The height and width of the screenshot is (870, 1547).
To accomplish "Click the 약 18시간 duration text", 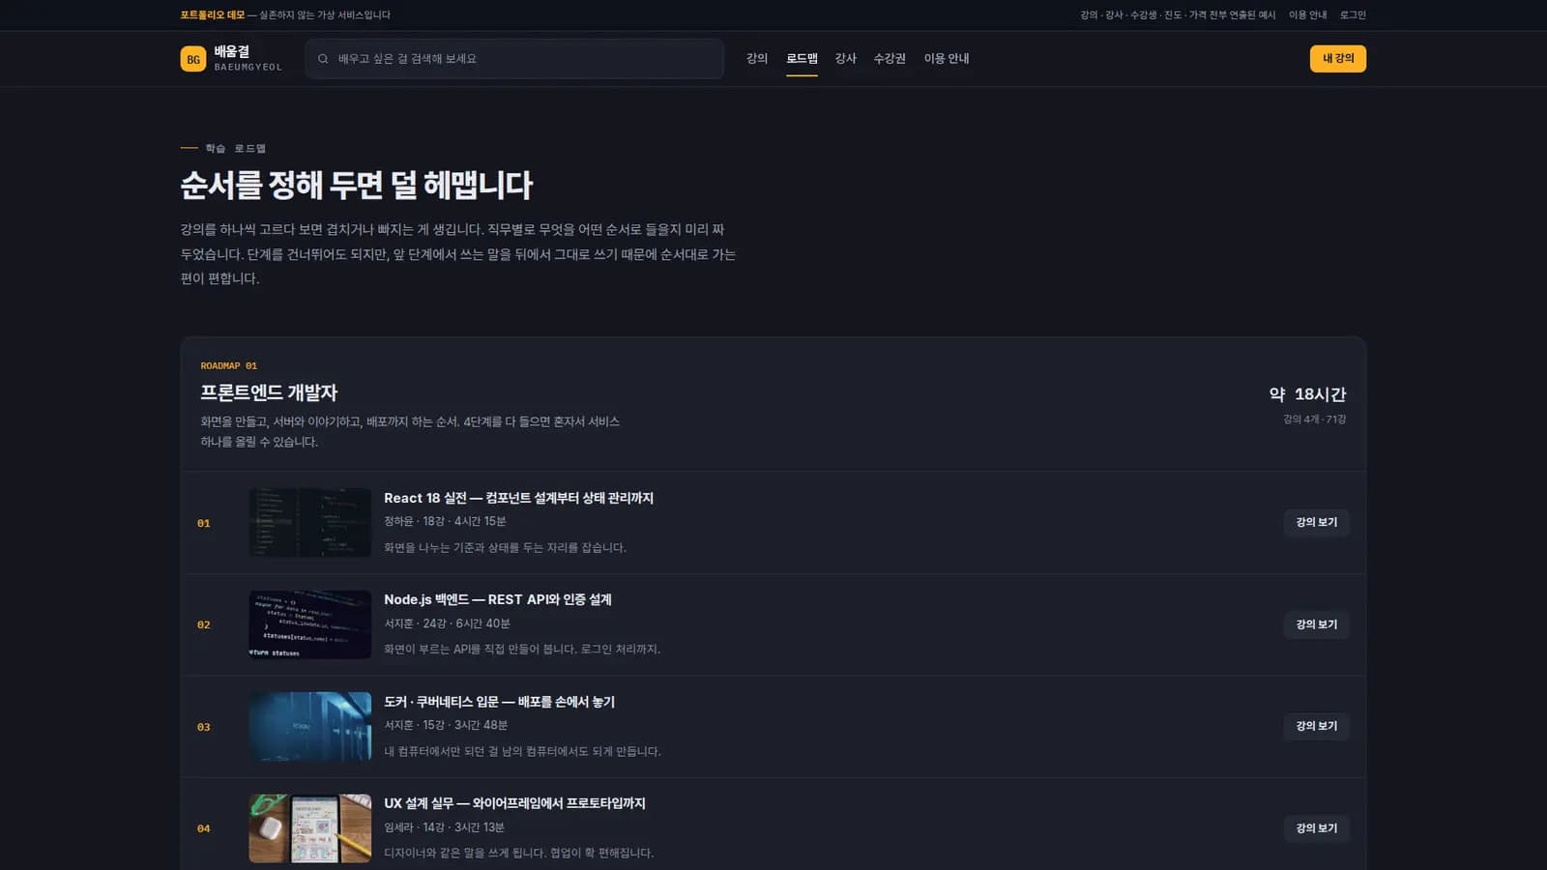I will pyautogui.click(x=1307, y=394).
